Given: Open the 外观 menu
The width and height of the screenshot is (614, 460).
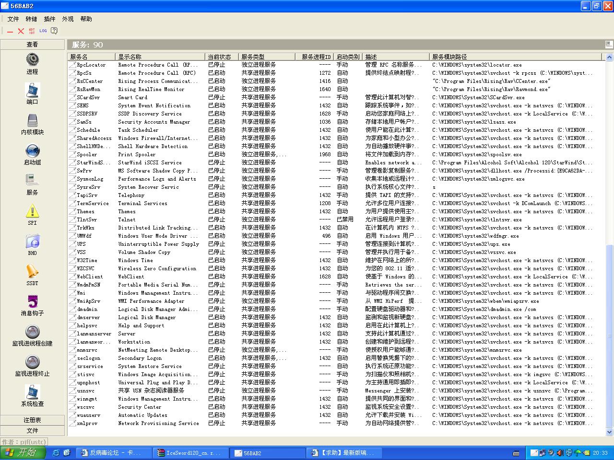Looking at the screenshot, I should pos(68,19).
